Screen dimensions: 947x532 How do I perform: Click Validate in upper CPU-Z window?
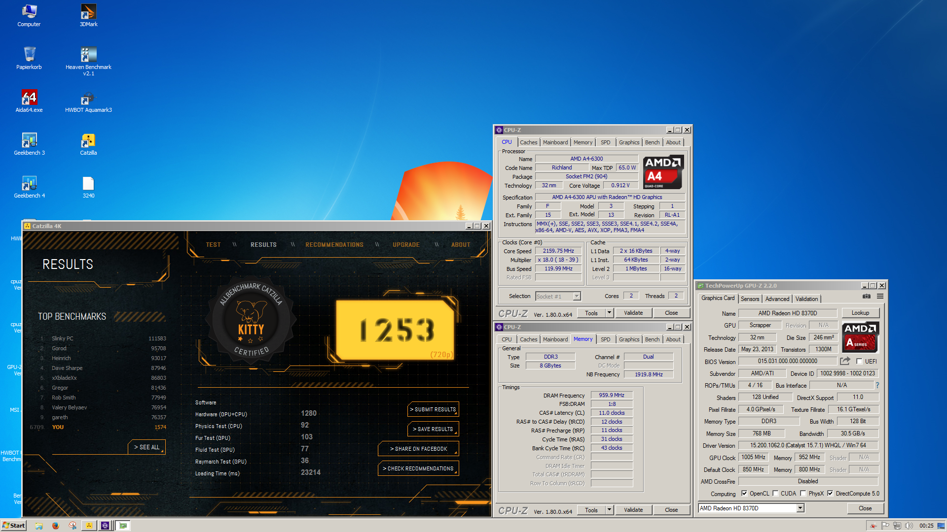point(633,313)
